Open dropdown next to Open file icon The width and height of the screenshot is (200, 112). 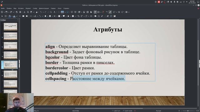pos(9,12)
